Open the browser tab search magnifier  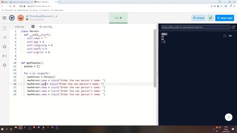pyautogui.click(x=220, y=2)
